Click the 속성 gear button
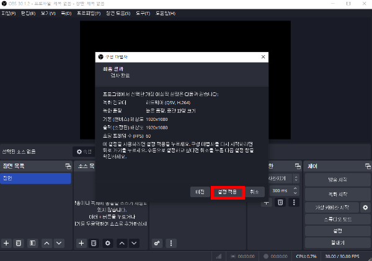This screenshot has height=261, width=372. tap(84, 152)
